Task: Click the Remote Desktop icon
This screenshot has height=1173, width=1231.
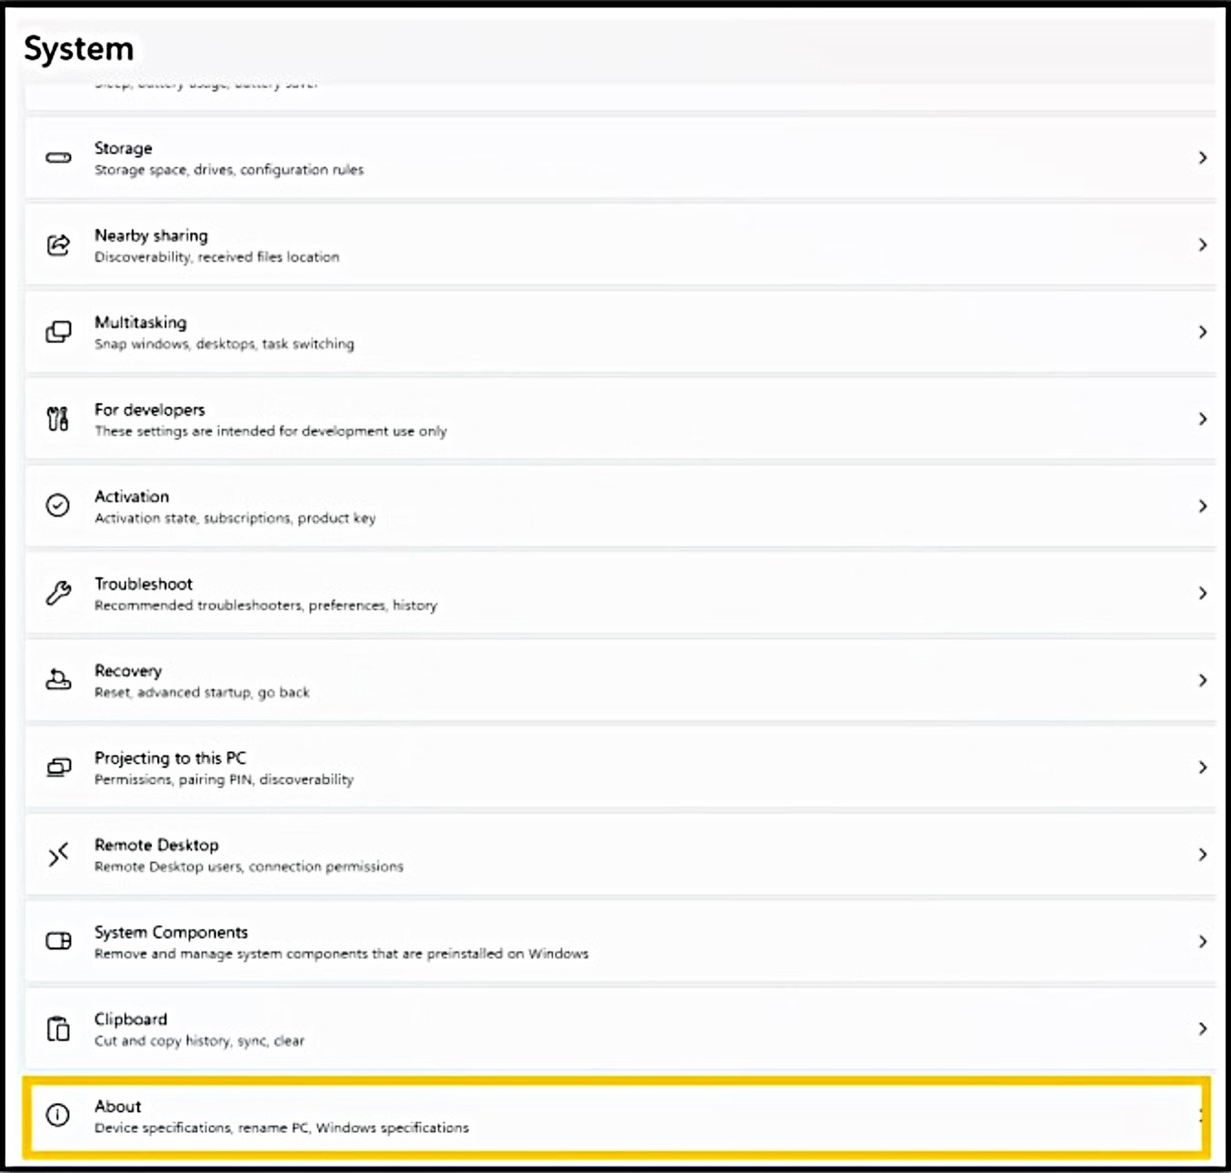Action: 58,855
